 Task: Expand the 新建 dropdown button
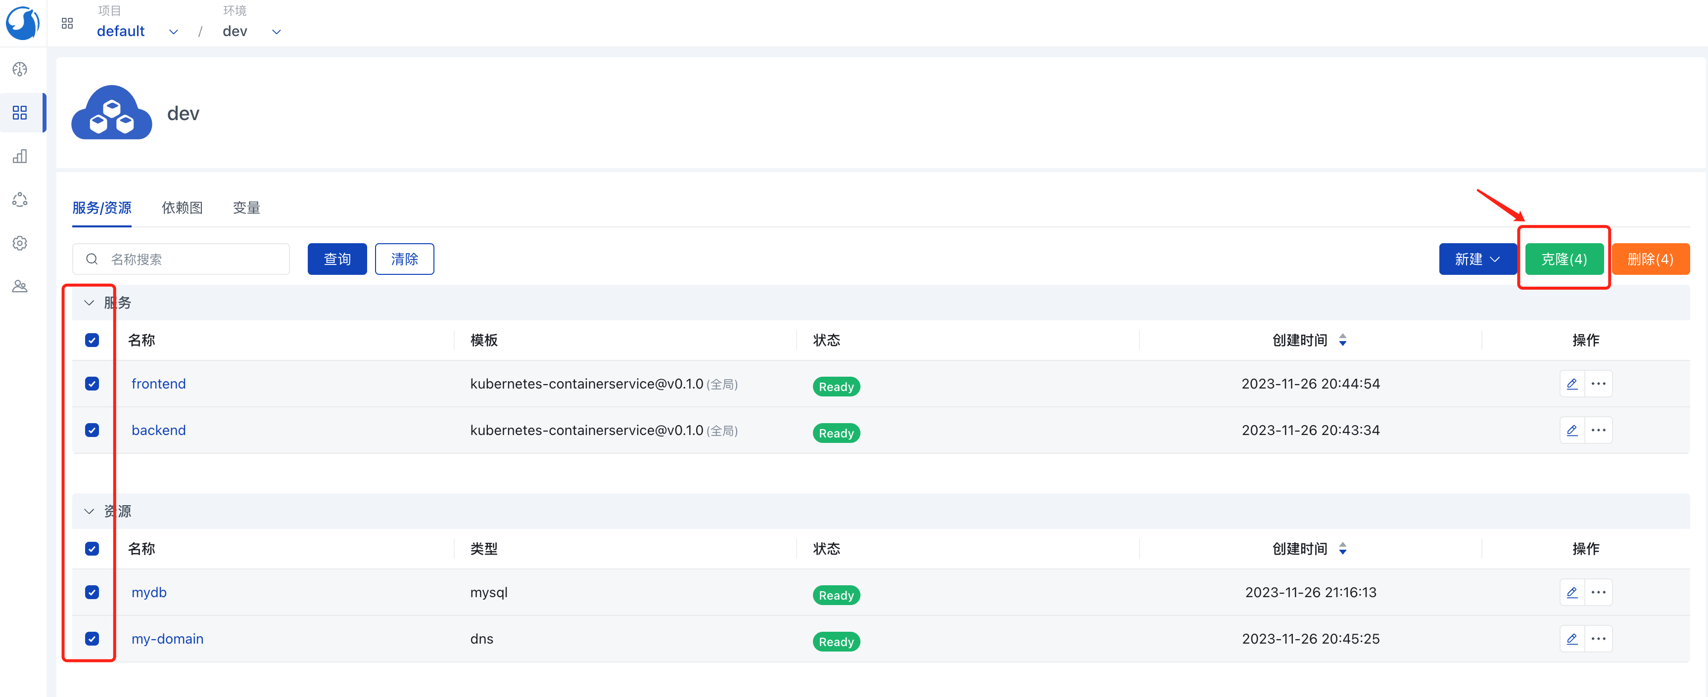tap(1477, 259)
